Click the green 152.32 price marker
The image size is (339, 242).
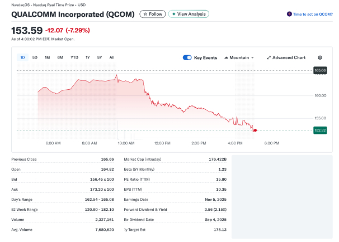pyautogui.click(x=319, y=130)
